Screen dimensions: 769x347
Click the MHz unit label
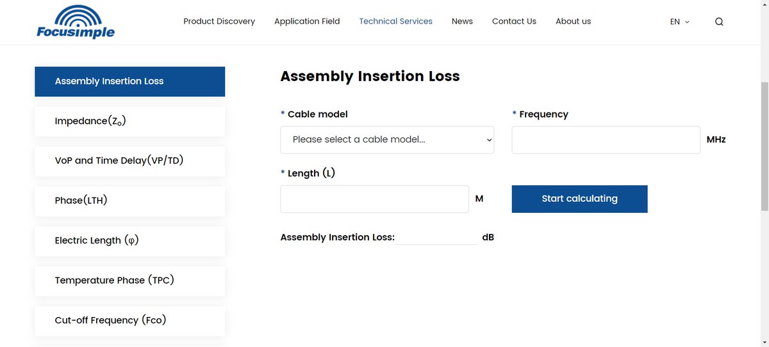click(716, 139)
